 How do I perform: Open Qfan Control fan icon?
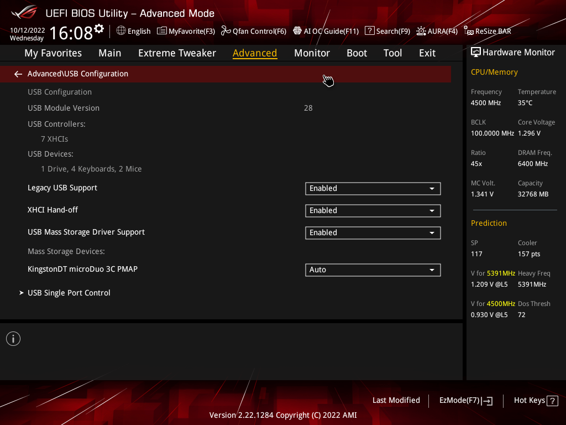226,31
